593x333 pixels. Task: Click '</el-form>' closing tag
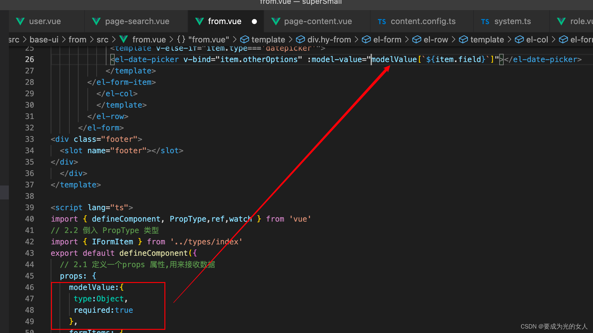click(x=101, y=128)
